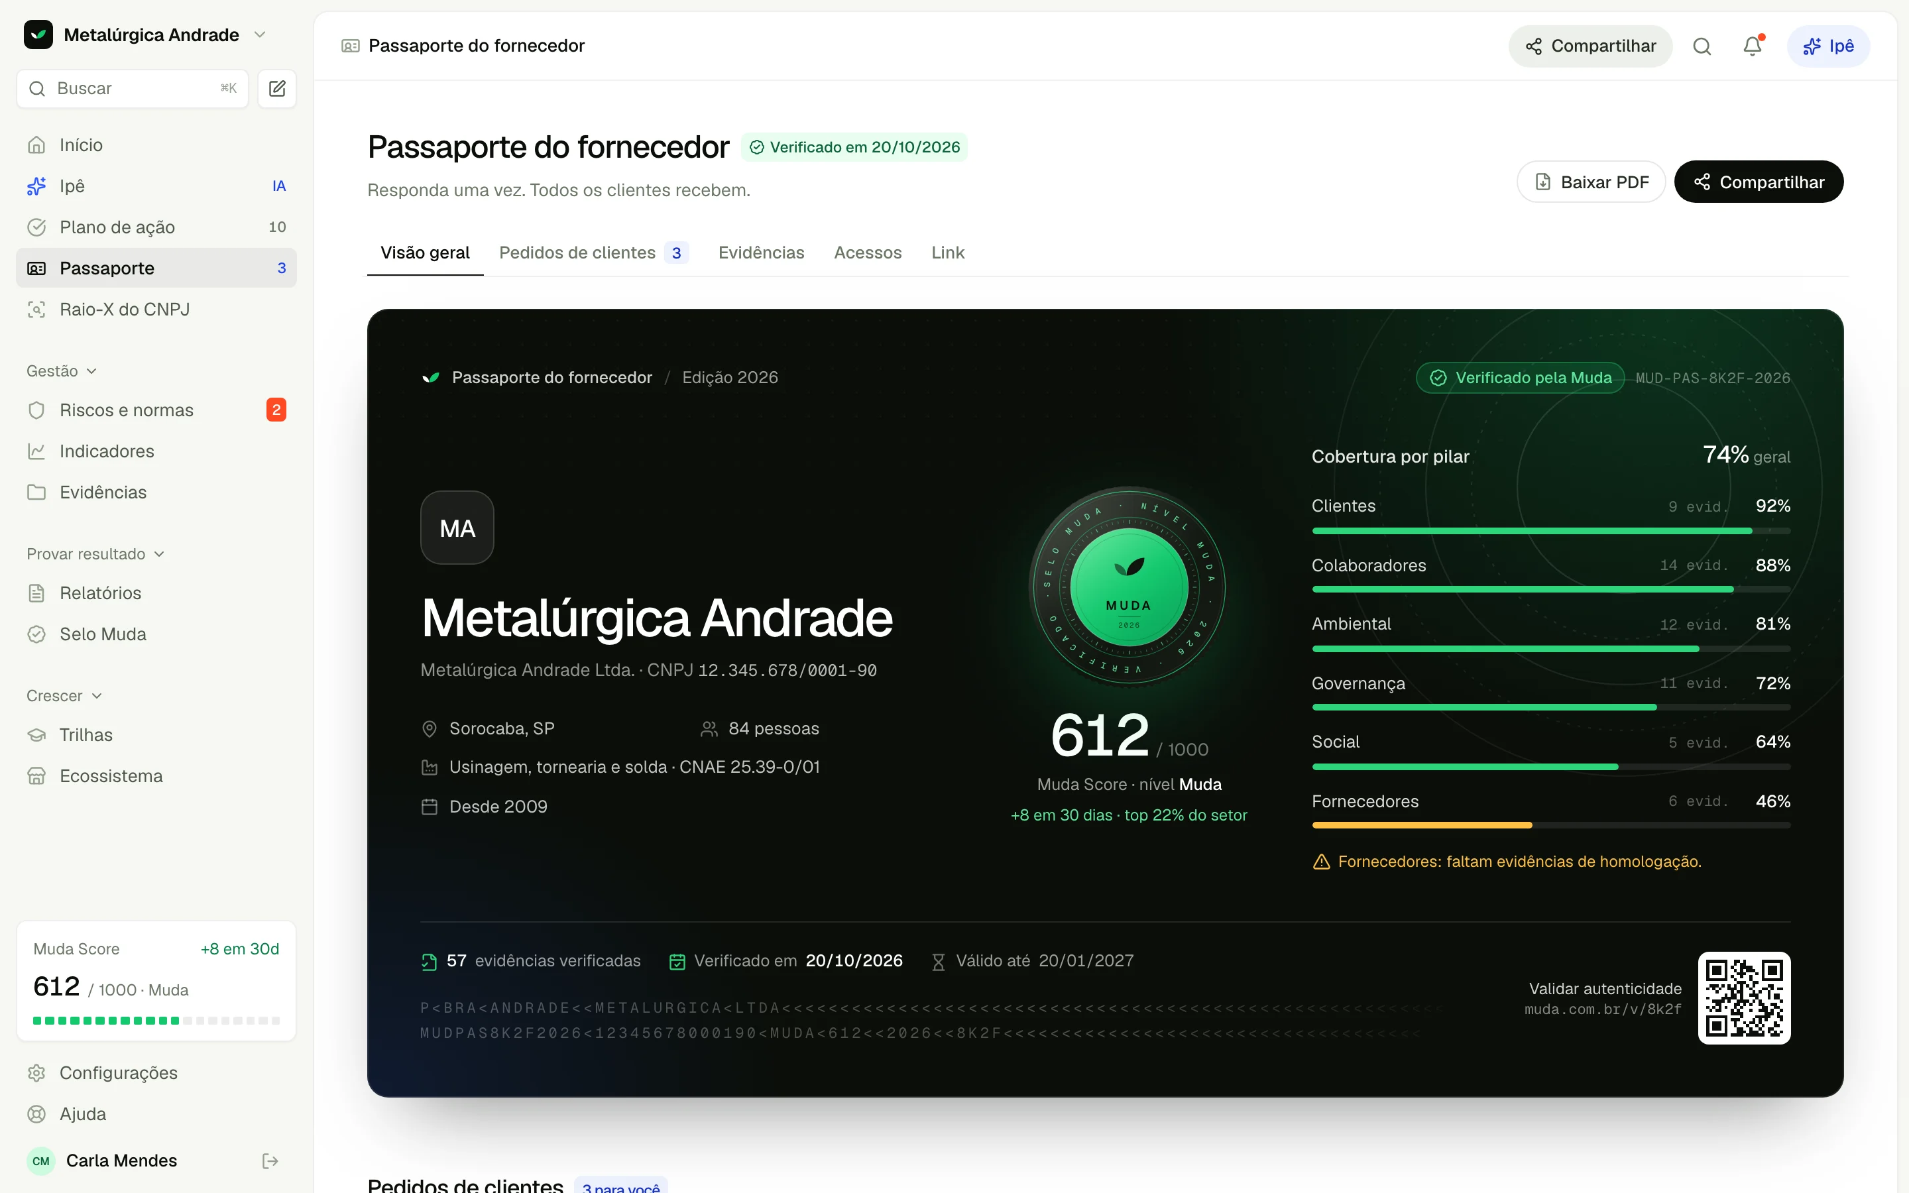This screenshot has height=1193, width=1909.
Task: Open Riscos e normas
Action: coord(156,410)
